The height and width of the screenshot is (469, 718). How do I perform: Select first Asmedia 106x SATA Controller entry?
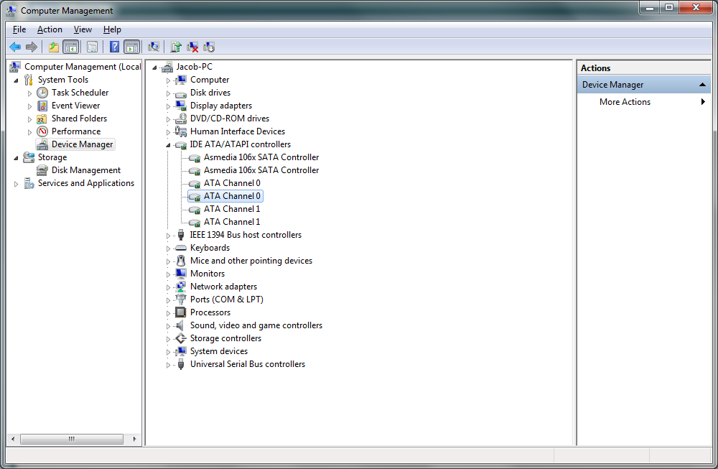[x=261, y=157]
